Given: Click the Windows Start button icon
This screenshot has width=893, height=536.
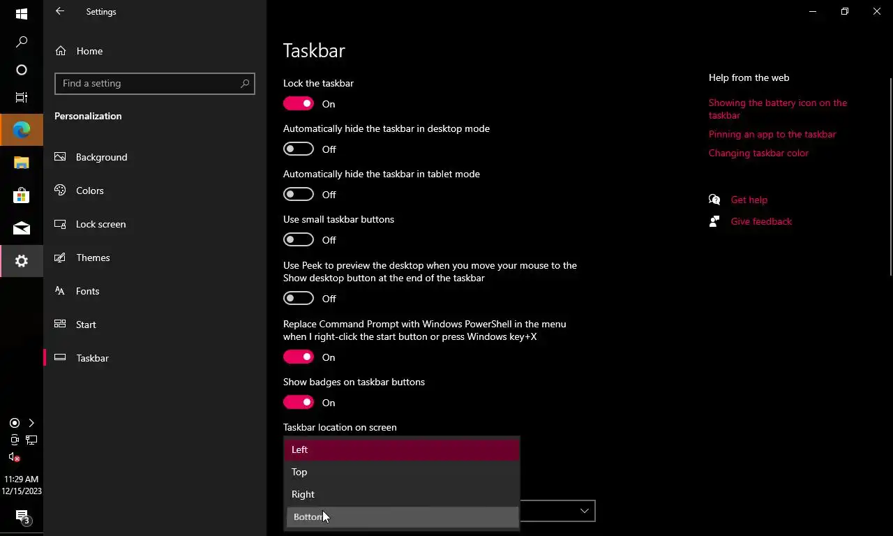Looking at the screenshot, I should tap(21, 14).
